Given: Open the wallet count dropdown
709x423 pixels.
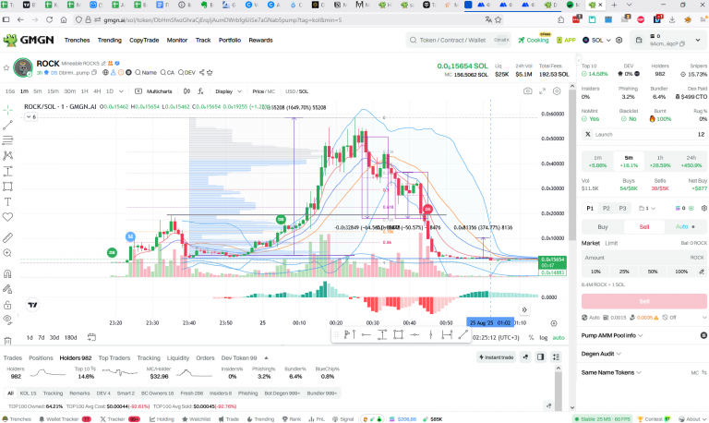Looking at the screenshot, I should [647, 208].
